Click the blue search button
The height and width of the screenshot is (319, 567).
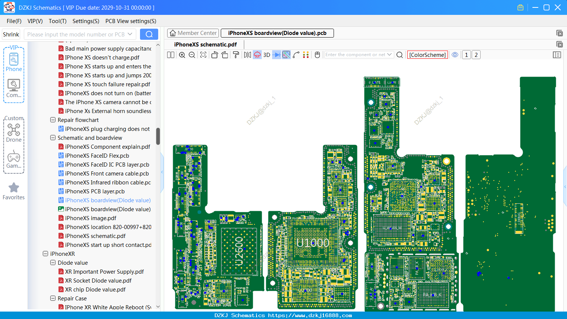[x=149, y=34]
